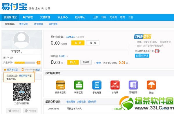Image resolution: width=174 pixels, height=114 pixels.
Task: Click the orange 中 security level badge
Action: pos(39,63)
